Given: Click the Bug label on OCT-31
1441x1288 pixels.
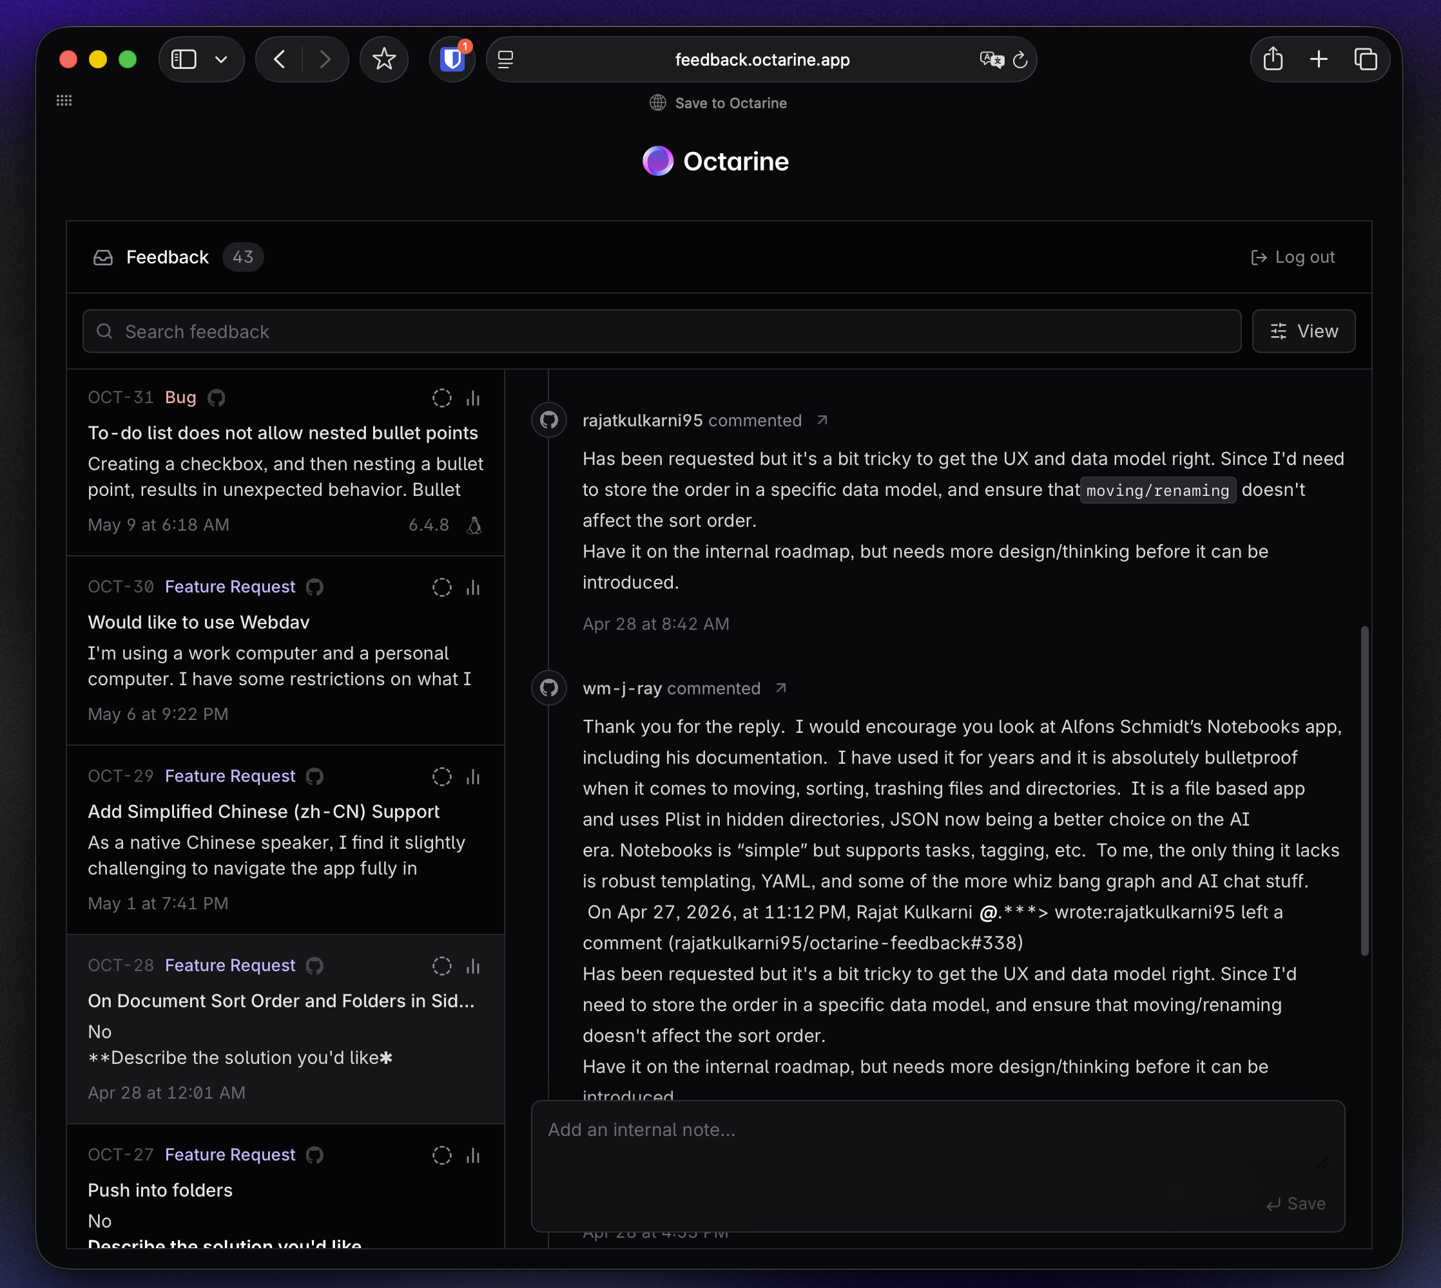Looking at the screenshot, I should point(180,398).
